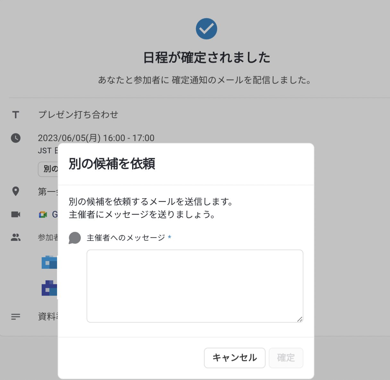Click the resize handle of the message text area
The width and height of the screenshot is (390, 380).
point(300,319)
